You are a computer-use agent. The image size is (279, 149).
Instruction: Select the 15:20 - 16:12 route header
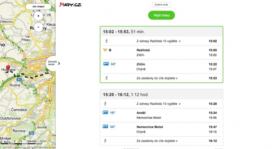tap(162, 94)
